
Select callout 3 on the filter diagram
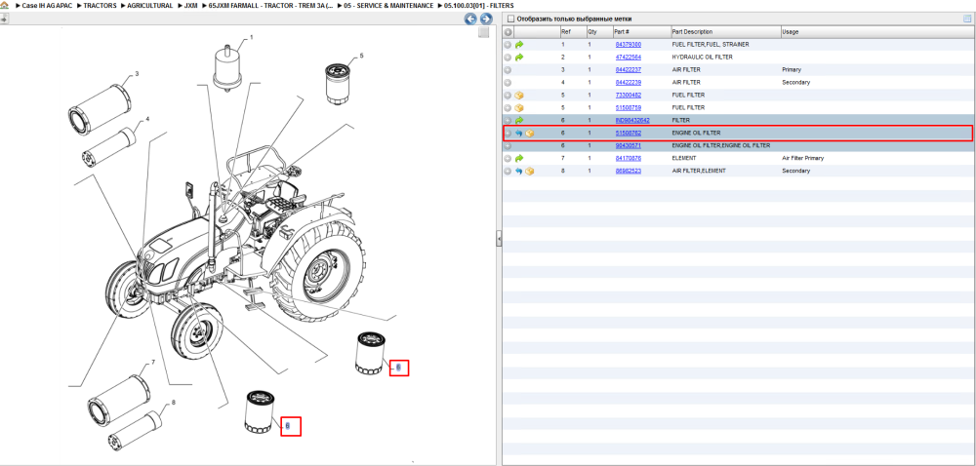[x=137, y=74]
